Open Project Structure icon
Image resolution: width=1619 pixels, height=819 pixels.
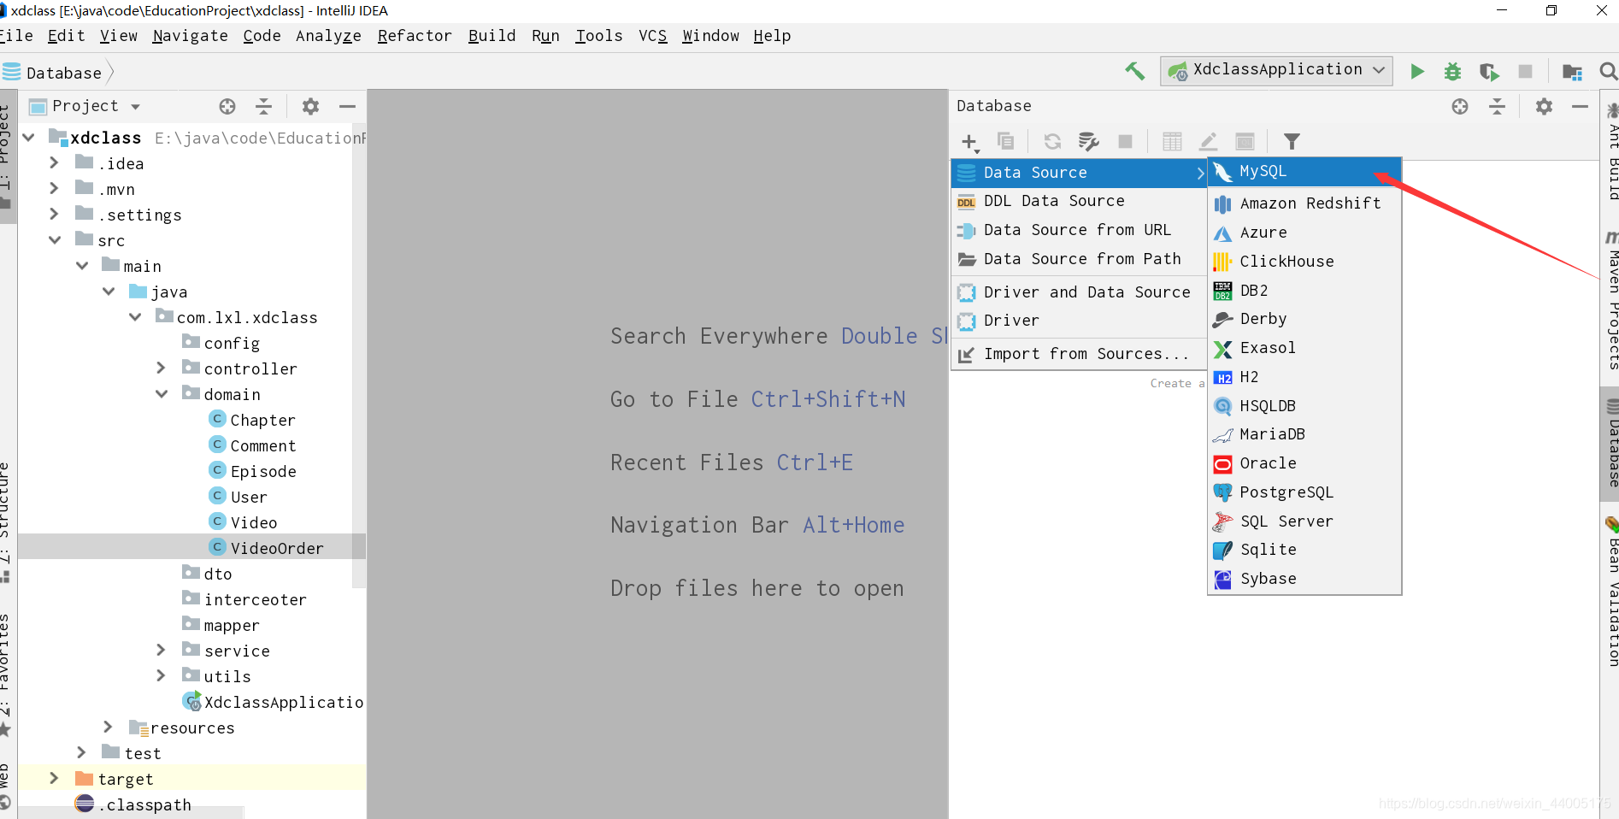pyautogui.click(x=1572, y=71)
